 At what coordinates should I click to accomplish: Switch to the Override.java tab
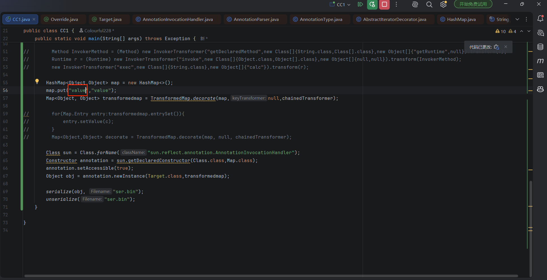pyautogui.click(x=63, y=19)
